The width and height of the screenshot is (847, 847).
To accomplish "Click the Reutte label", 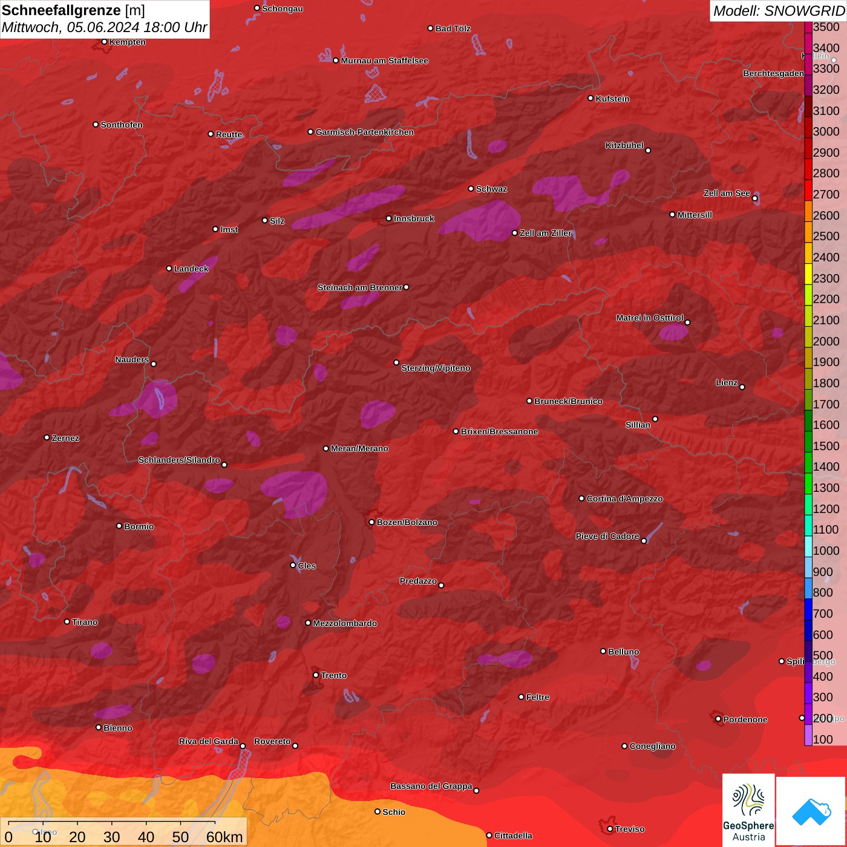I will click(229, 134).
